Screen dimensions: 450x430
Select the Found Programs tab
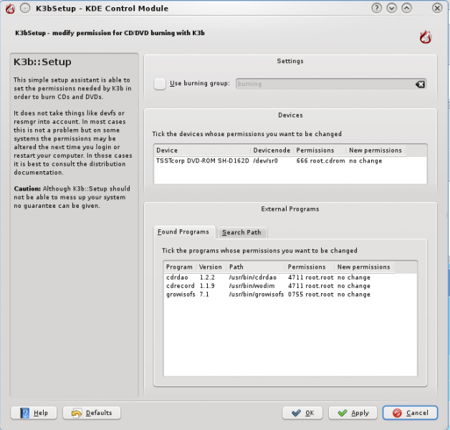(x=183, y=231)
